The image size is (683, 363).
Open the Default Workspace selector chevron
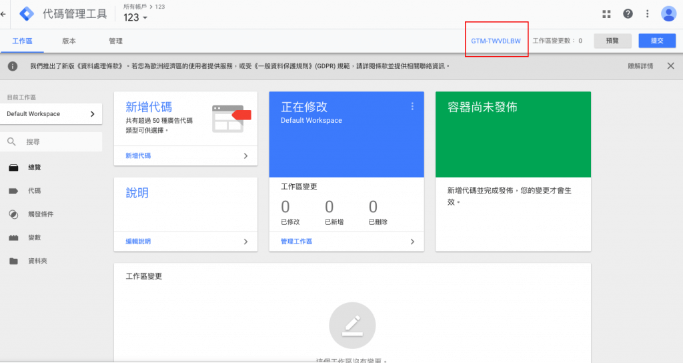point(92,113)
